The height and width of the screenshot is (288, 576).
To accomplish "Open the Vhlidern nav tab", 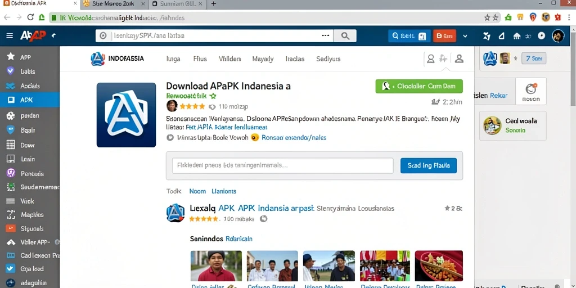I will [229, 58].
